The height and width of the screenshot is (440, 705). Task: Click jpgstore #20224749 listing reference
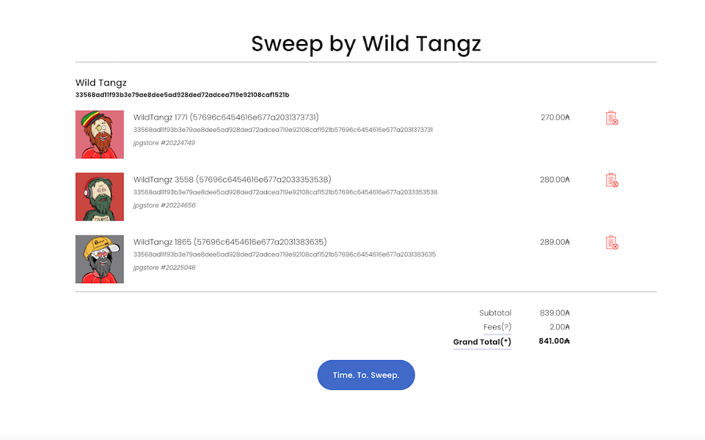(x=164, y=143)
